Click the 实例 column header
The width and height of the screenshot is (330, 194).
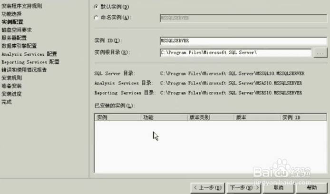click(x=118, y=117)
